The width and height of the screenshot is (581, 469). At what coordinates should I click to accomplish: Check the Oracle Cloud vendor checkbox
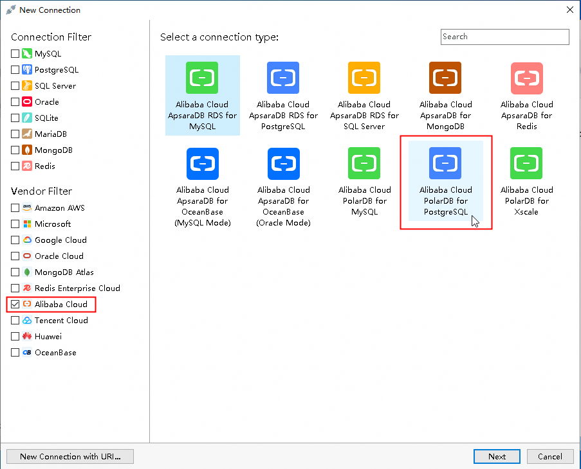click(15, 256)
